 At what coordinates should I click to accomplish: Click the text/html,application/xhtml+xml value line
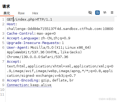coord(60,66)
